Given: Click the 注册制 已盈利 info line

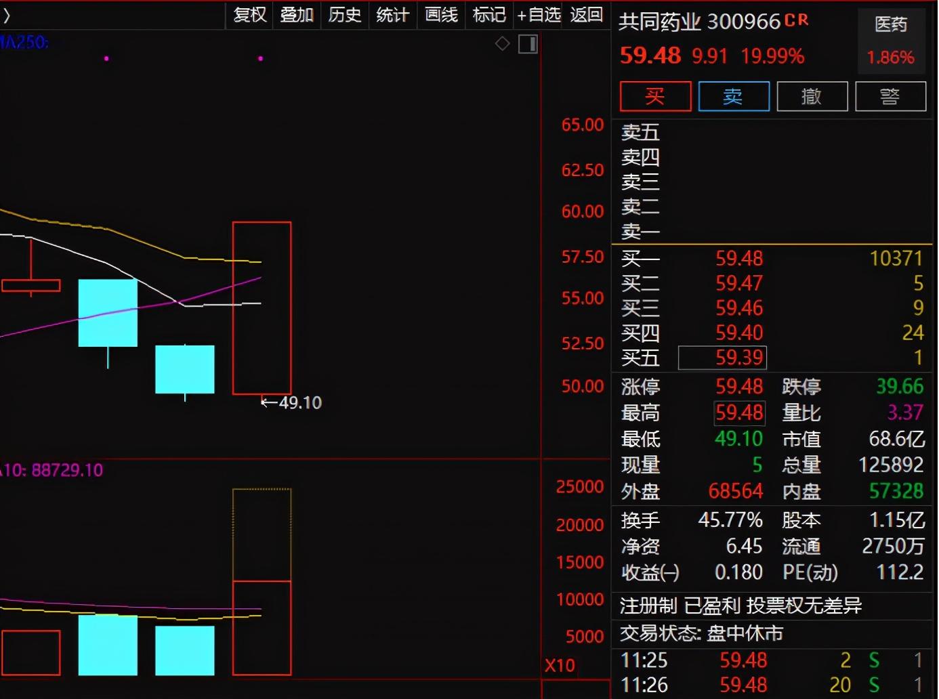Looking at the screenshot, I should (740, 606).
